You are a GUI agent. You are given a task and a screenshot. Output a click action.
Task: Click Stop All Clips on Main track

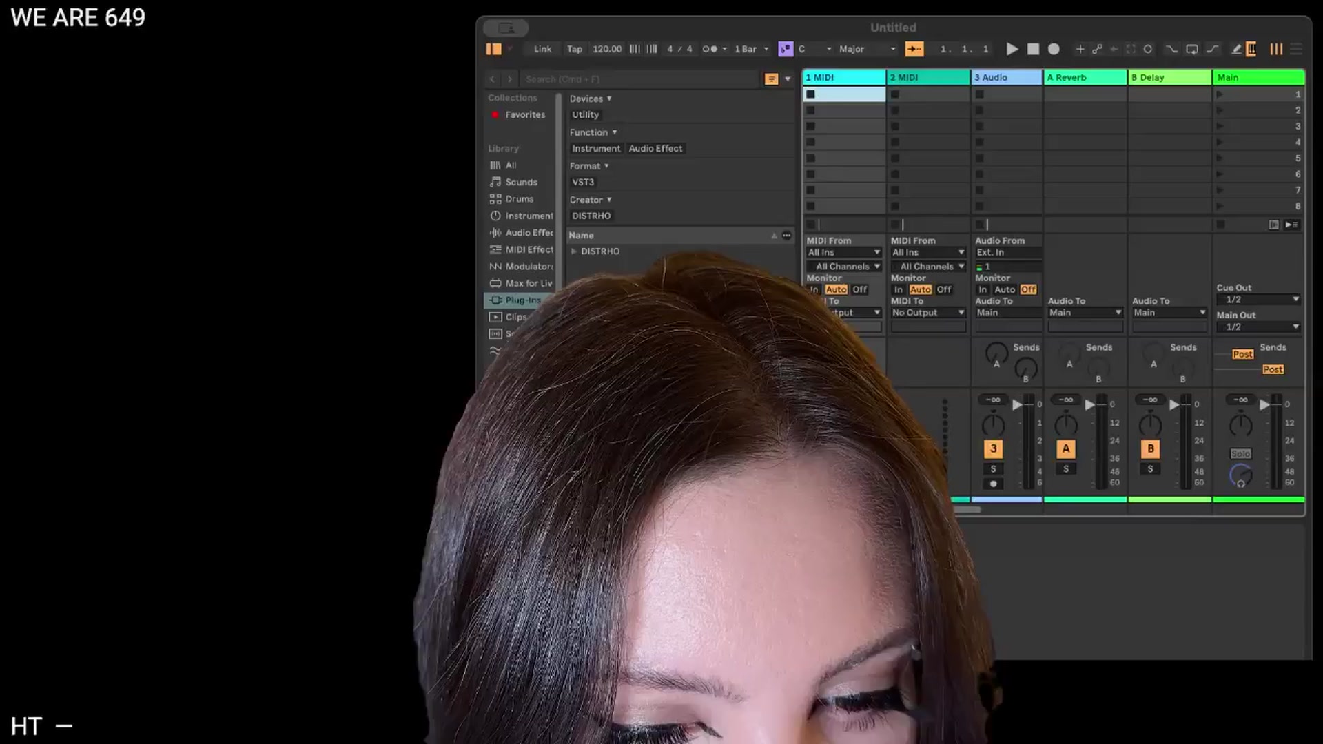pos(1221,225)
